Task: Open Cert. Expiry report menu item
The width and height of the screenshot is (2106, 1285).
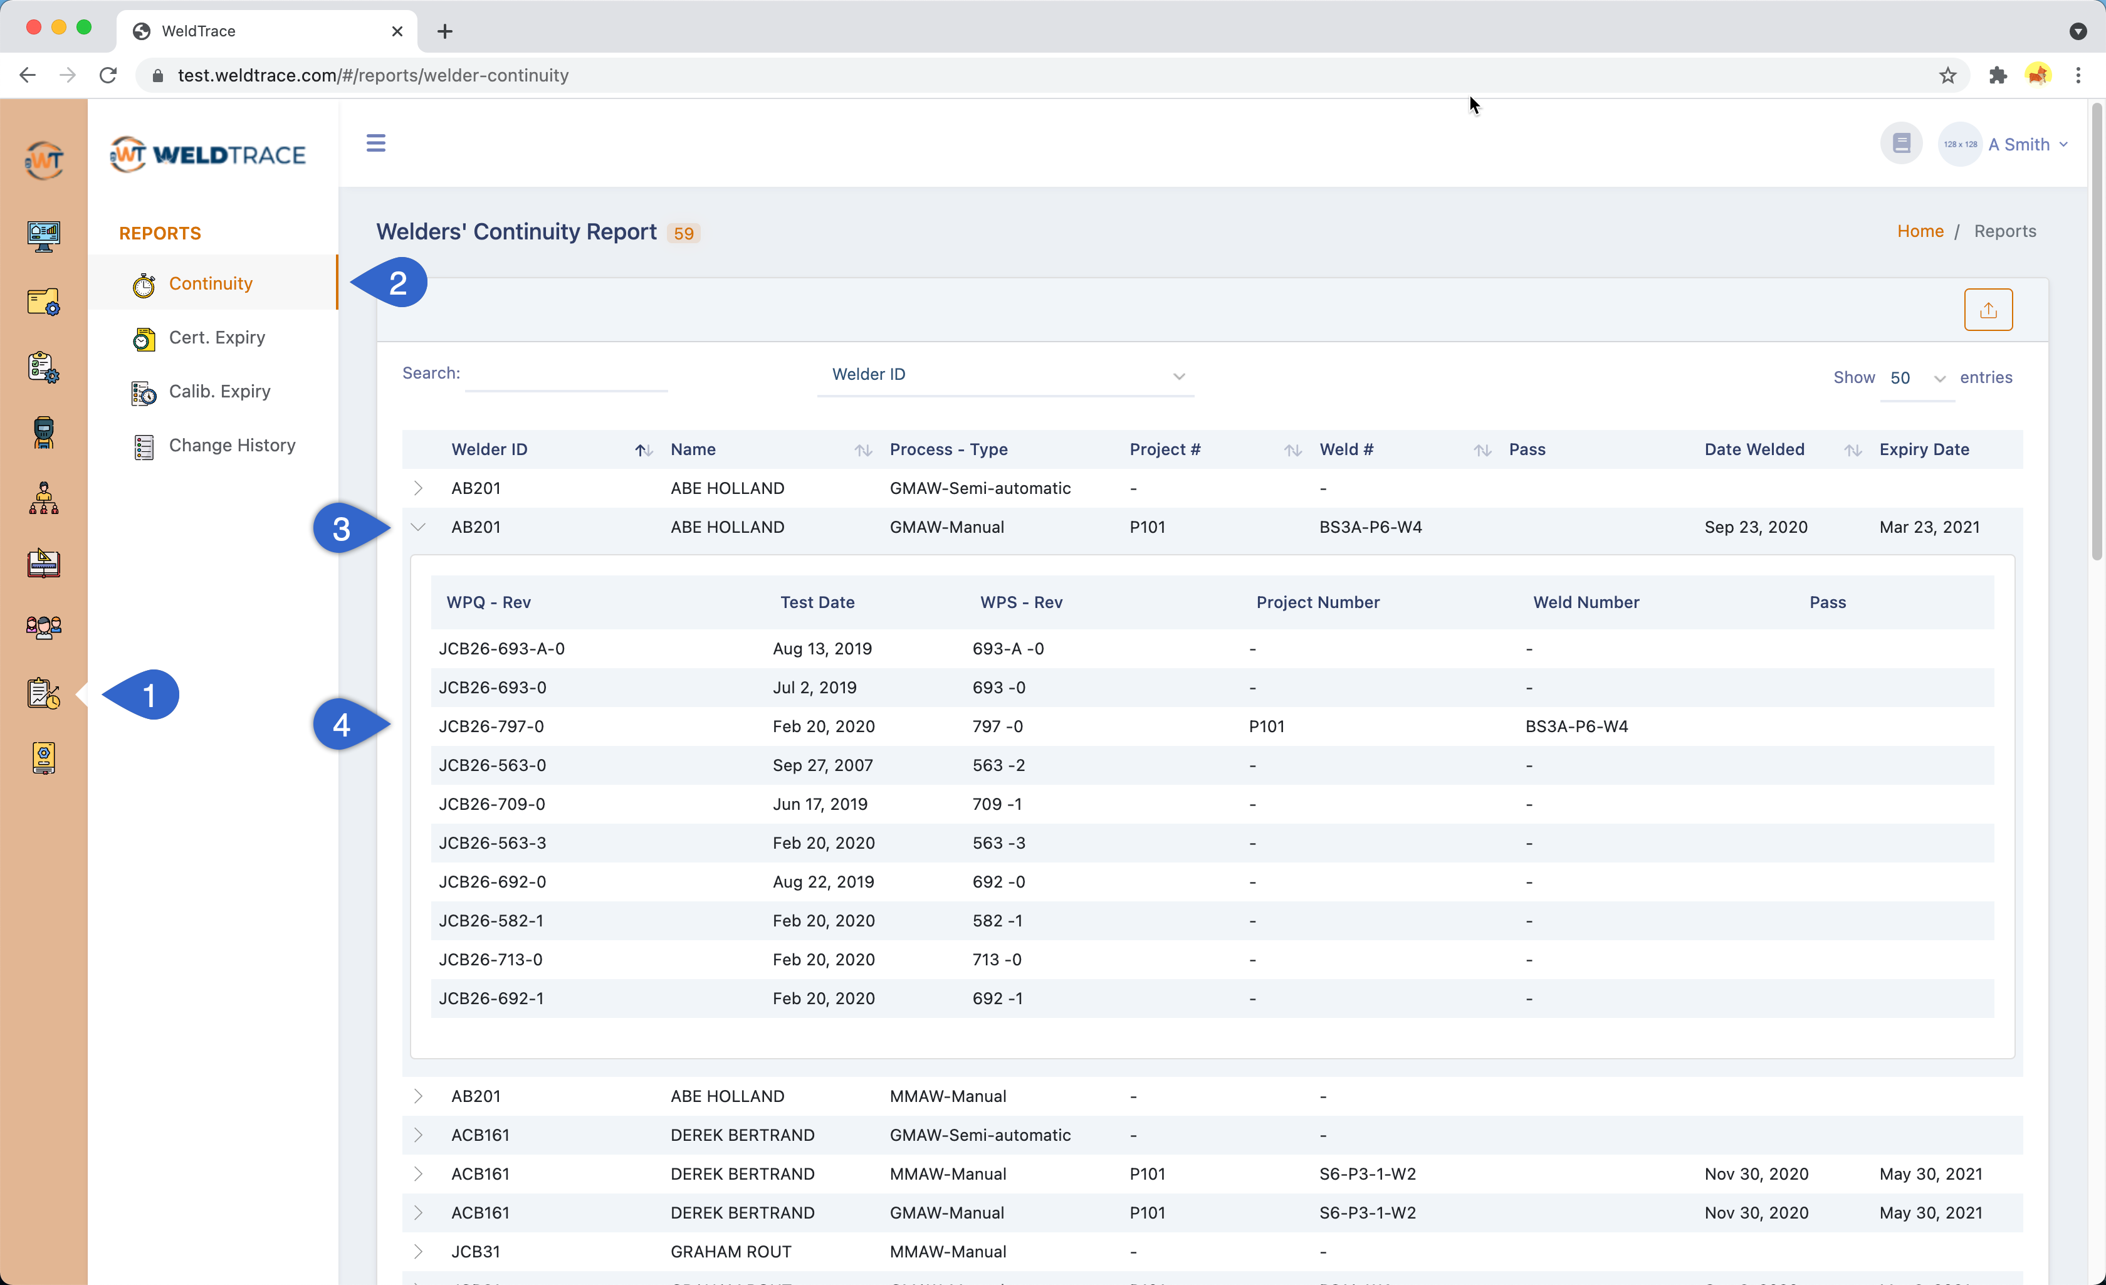Action: point(216,338)
